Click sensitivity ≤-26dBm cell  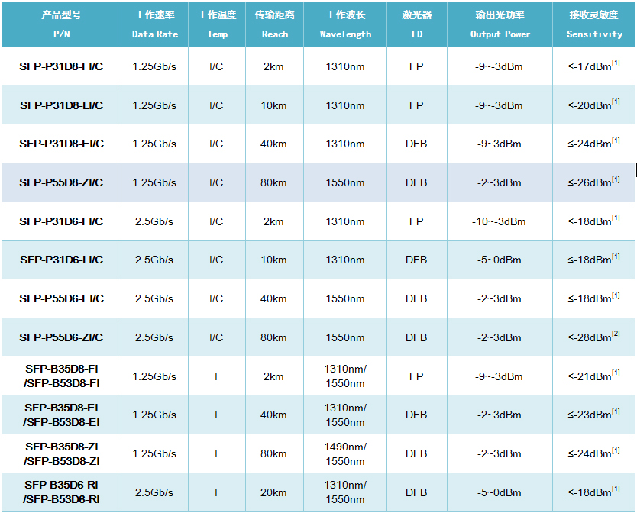click(594, 182)
